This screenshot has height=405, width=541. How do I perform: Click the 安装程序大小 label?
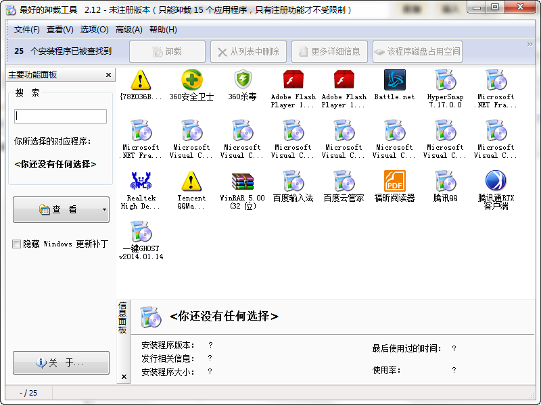(x=168, y=372)
